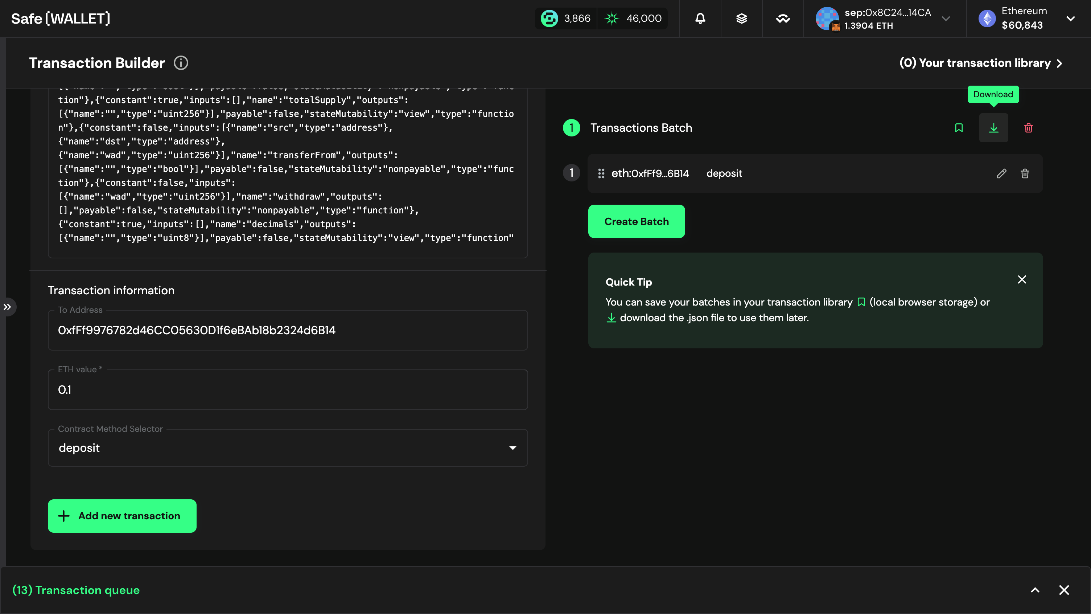Click the Transactions Batch count badge
1091x614 pixels.
pos(571,128)
